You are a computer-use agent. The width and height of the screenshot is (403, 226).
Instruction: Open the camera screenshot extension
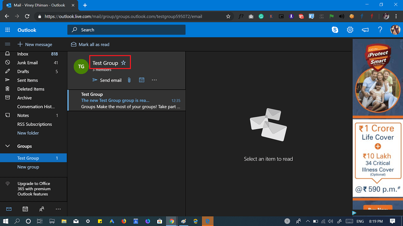tap(251, 16)
